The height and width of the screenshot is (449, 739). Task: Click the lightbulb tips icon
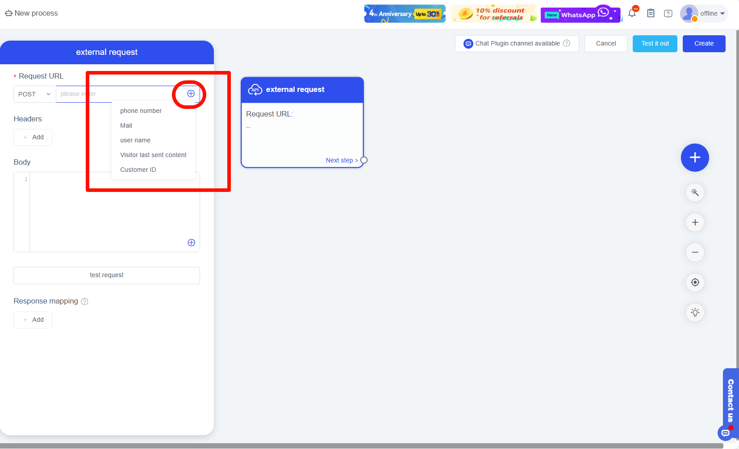[695, 312]
